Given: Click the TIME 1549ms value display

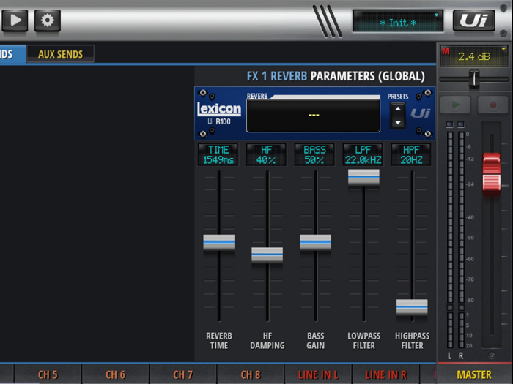Looking at the screenshot, I should click(x=218, y=154).
